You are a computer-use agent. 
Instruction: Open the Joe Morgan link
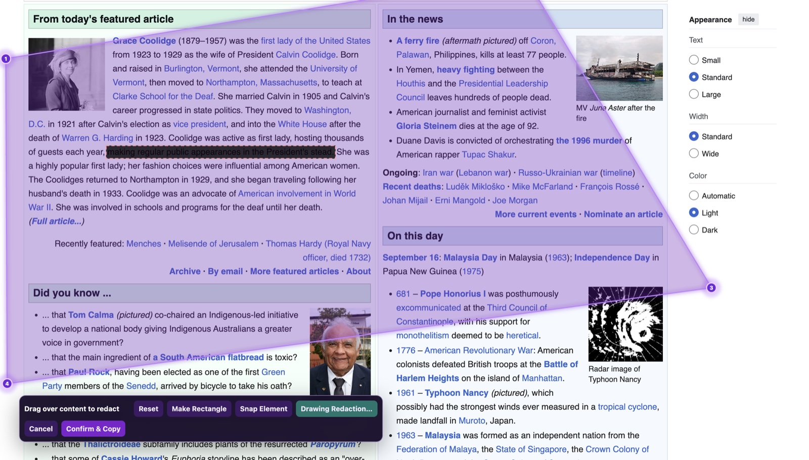pos(515,200)
